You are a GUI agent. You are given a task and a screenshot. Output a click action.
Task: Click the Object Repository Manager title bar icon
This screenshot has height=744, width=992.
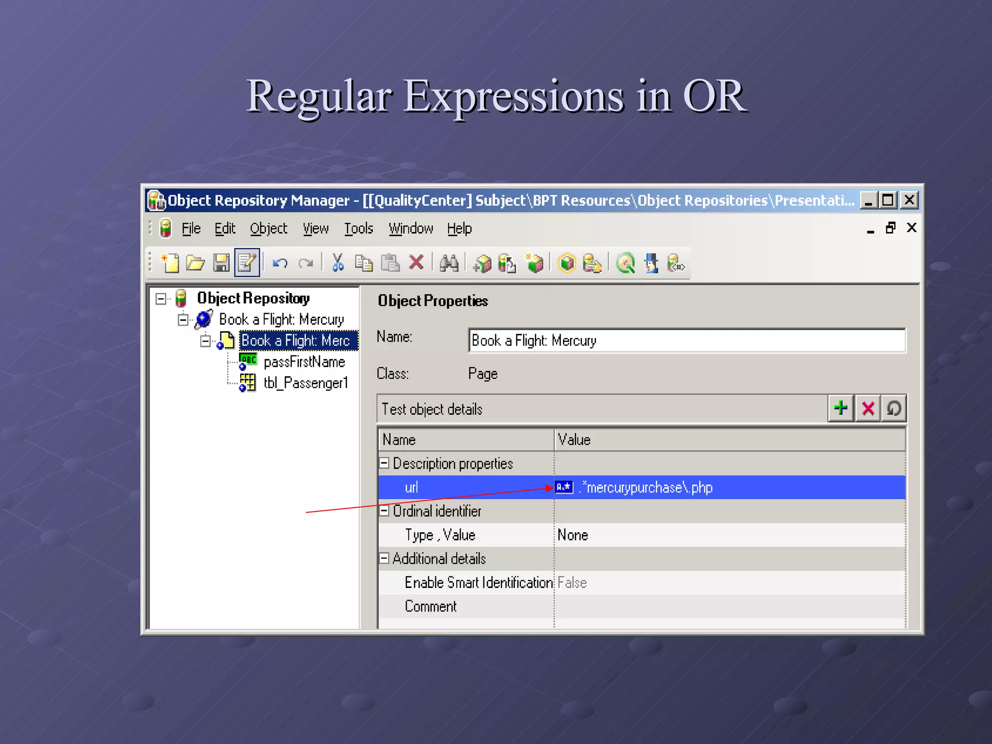coord(156,200)
